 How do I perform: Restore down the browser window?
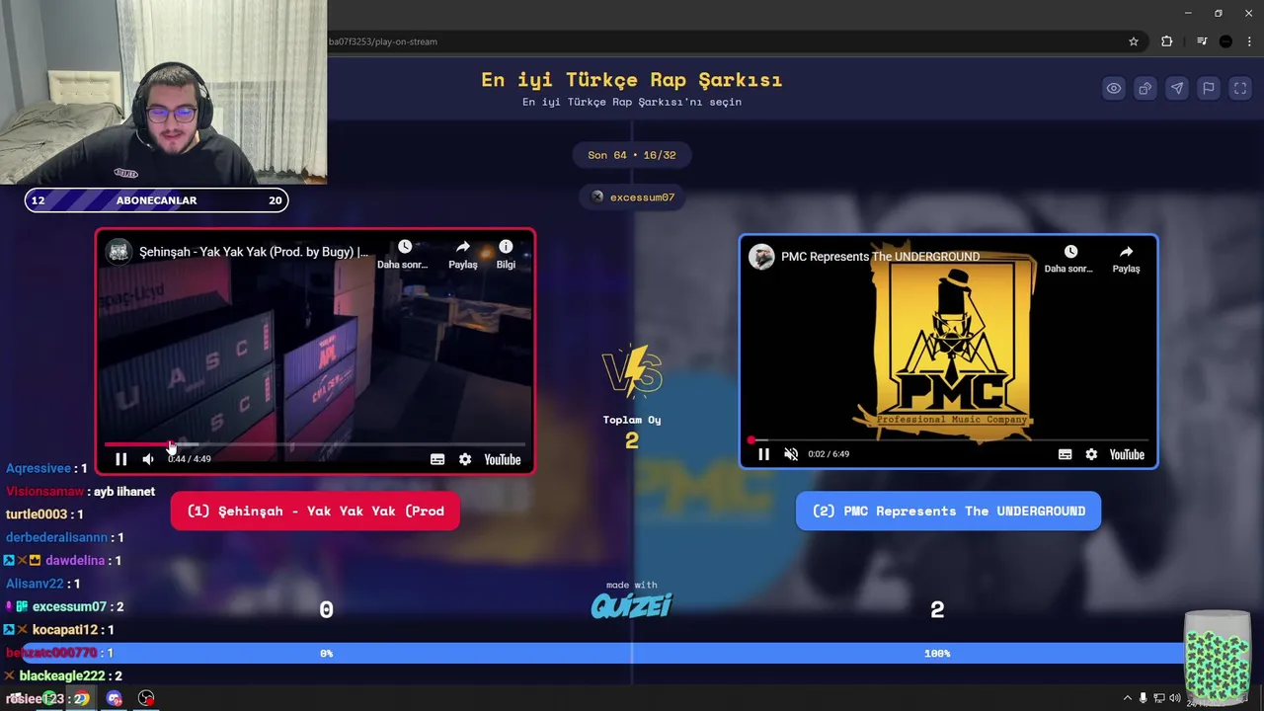click(1219, 13)
